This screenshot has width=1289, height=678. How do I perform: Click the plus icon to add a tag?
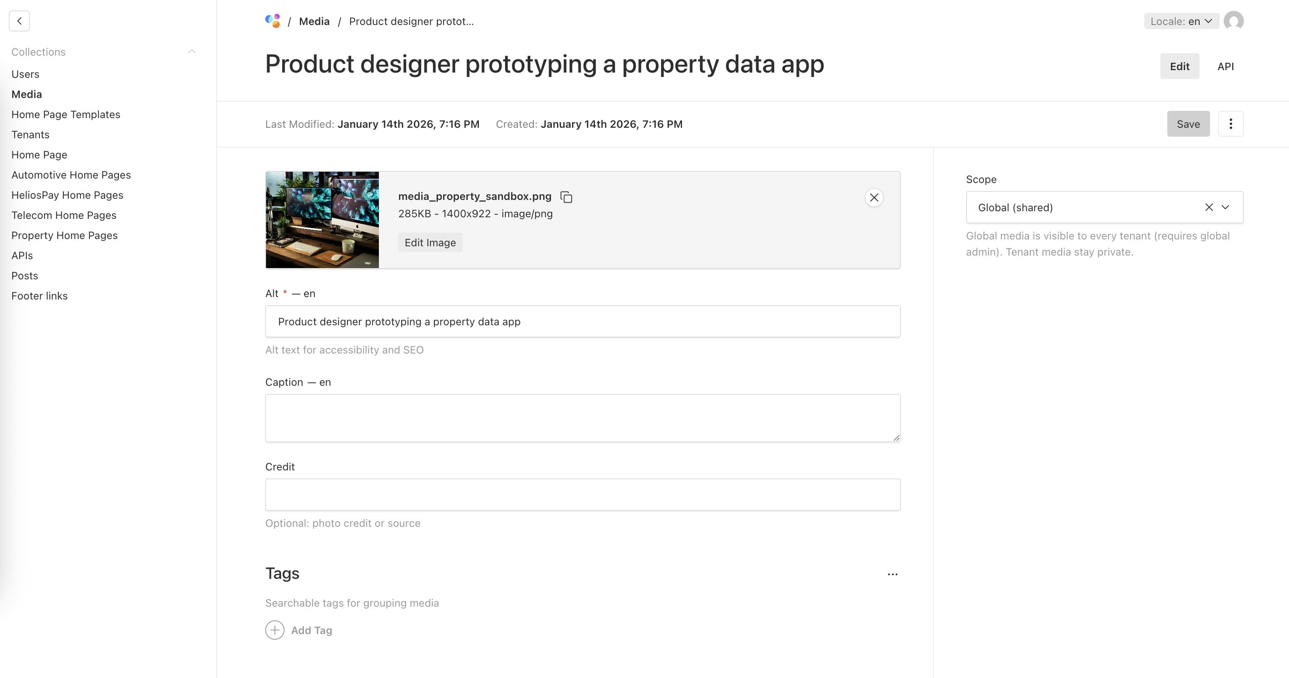274,630
